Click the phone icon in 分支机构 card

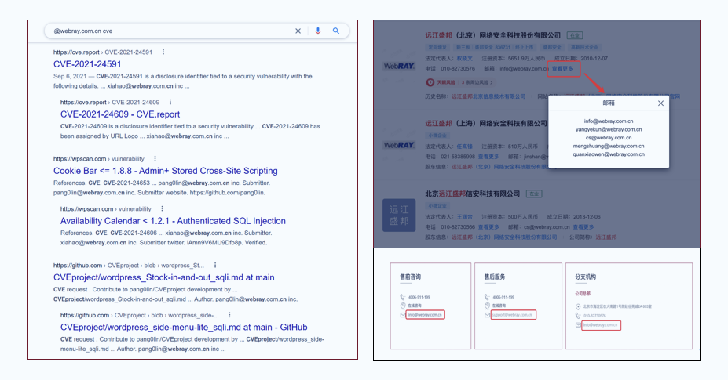pos(578,316)
